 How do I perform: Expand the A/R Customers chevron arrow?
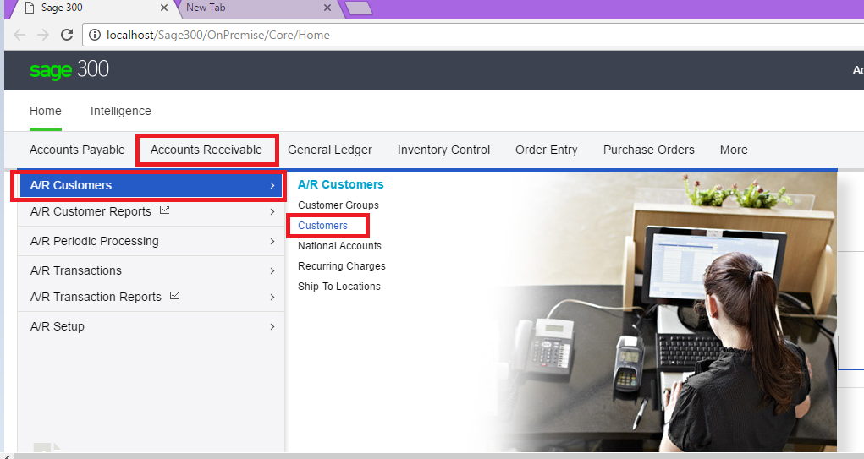click(x=272, y=185)
